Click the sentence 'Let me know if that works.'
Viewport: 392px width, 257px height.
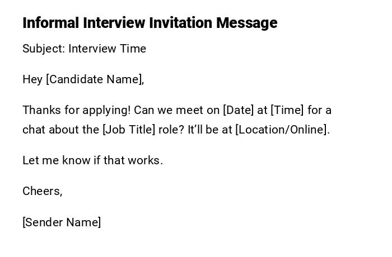pyautogui.click(x=92, y=160)
